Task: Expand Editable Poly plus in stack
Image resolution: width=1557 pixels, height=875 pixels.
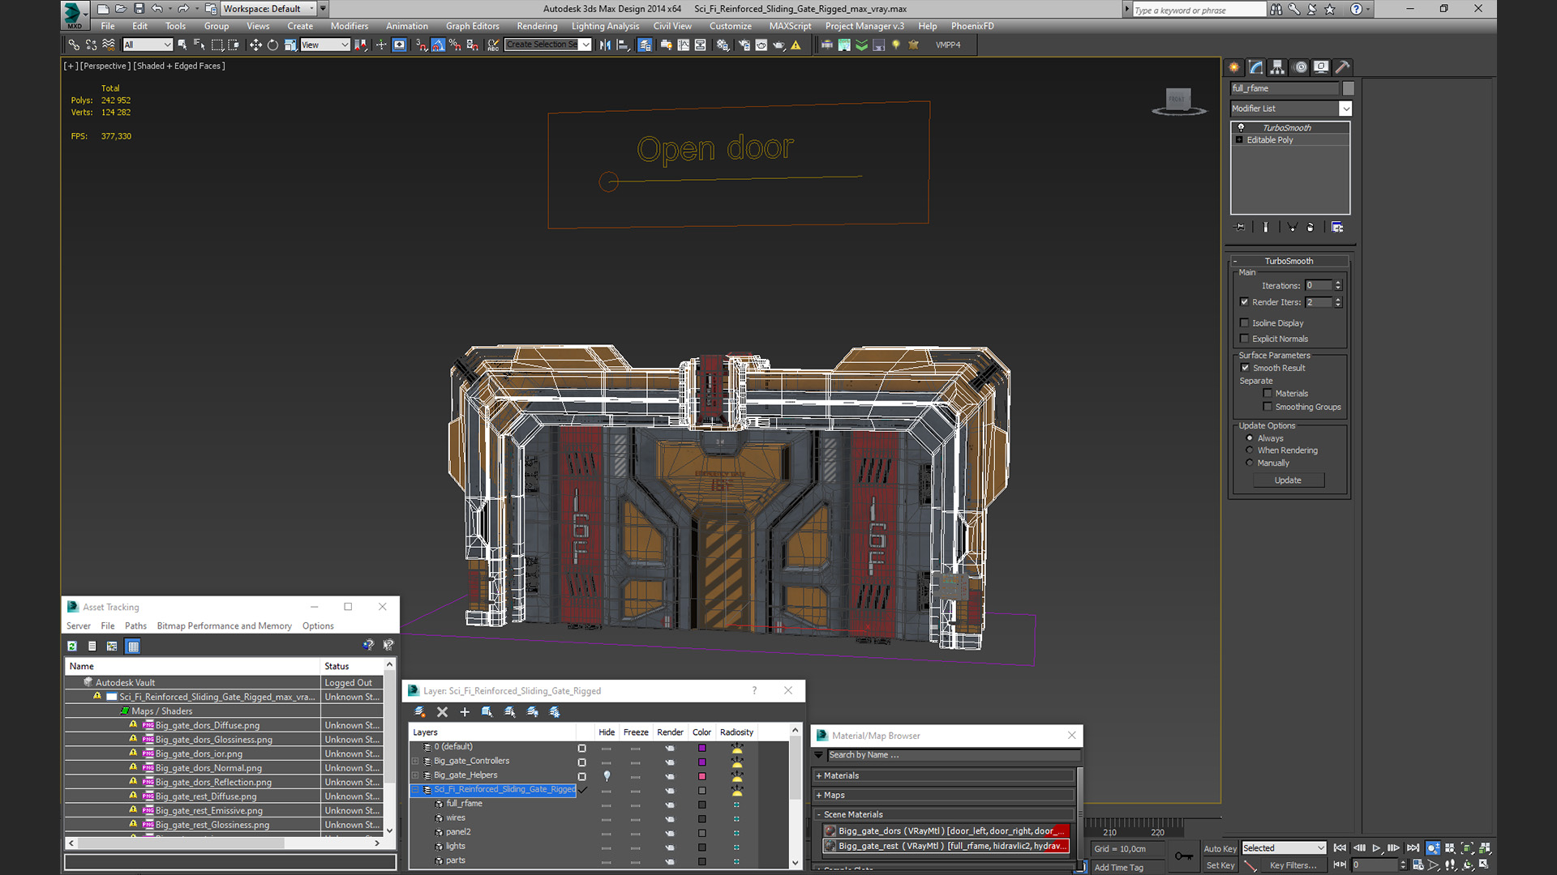Action: pos(1239,140)
